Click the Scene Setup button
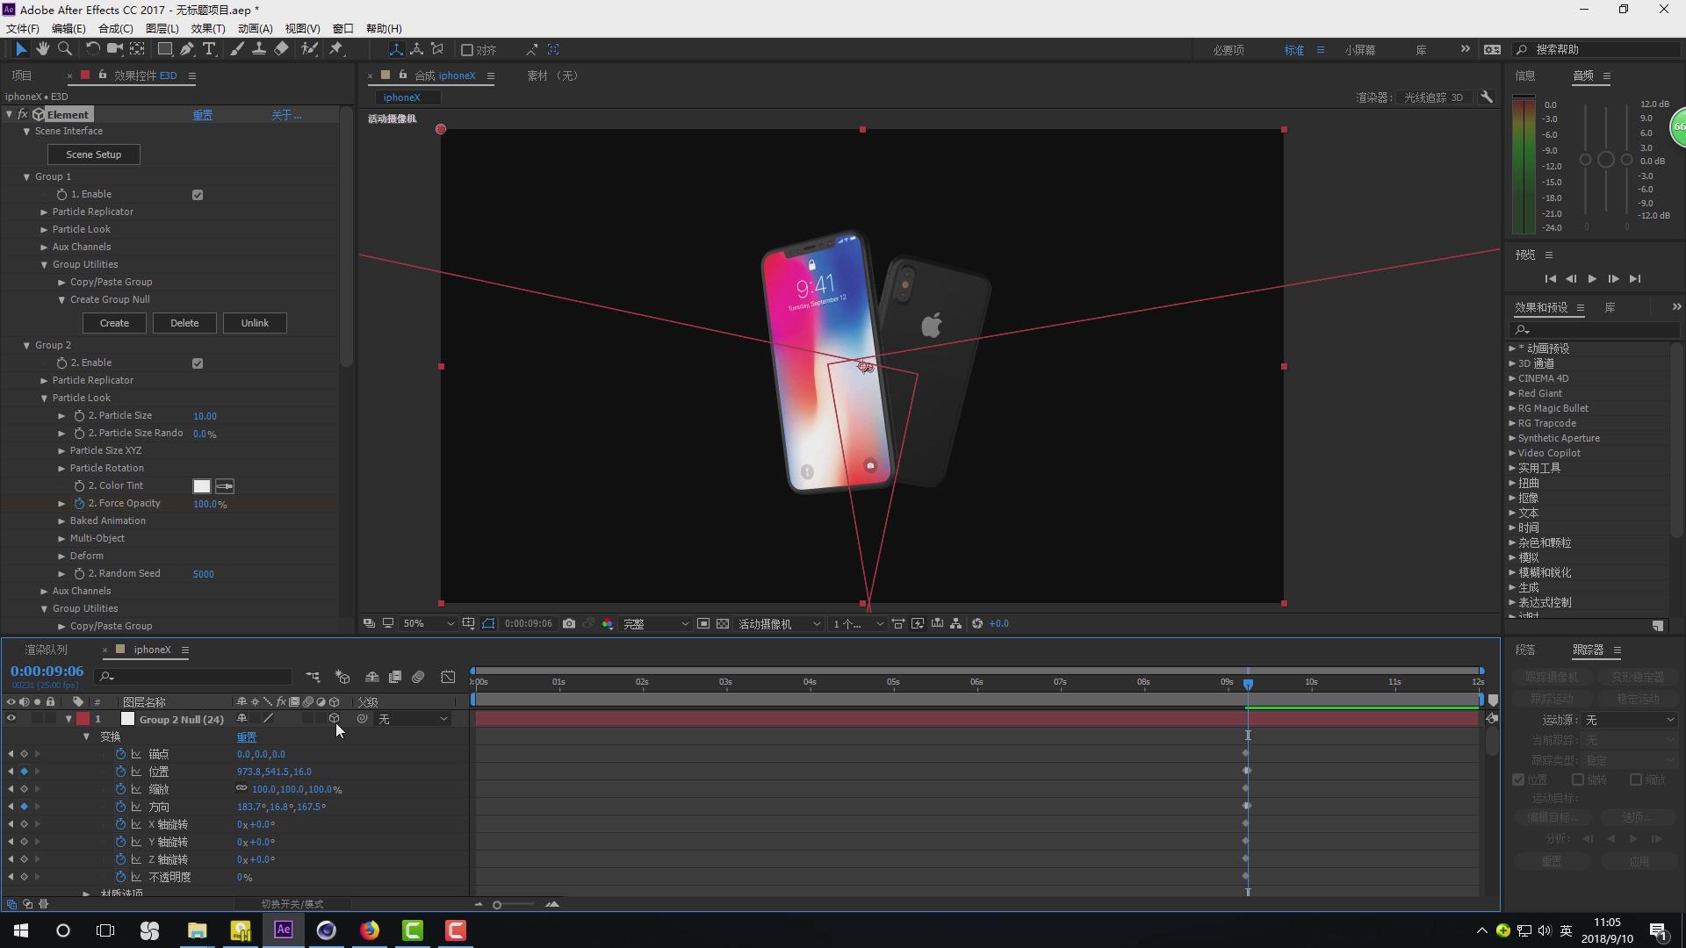This screenshot has height=948, width=1686. point(93,154)
